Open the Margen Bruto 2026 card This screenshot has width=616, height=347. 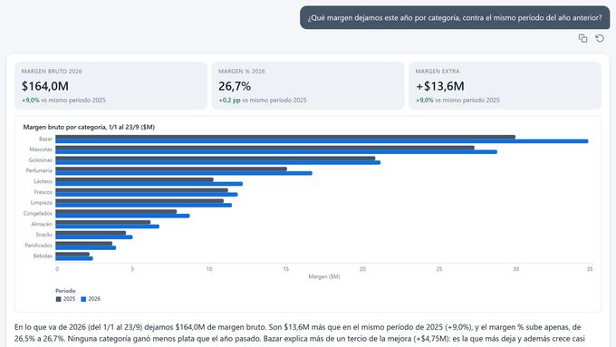tap(111, 86)
